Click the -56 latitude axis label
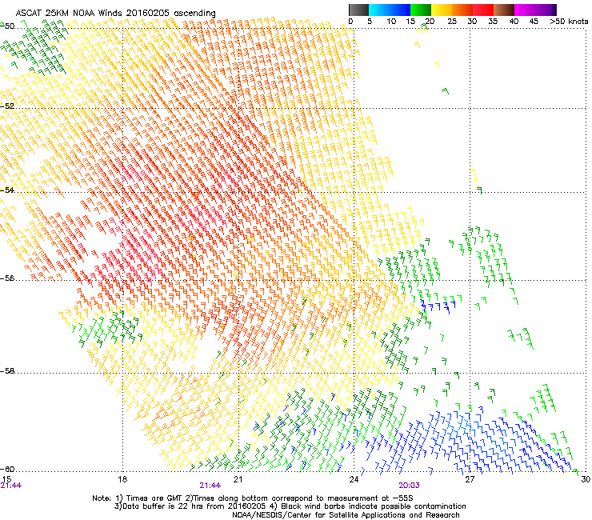Image resolution: width=592 pixels, height=520 pixels. [7, 278]
